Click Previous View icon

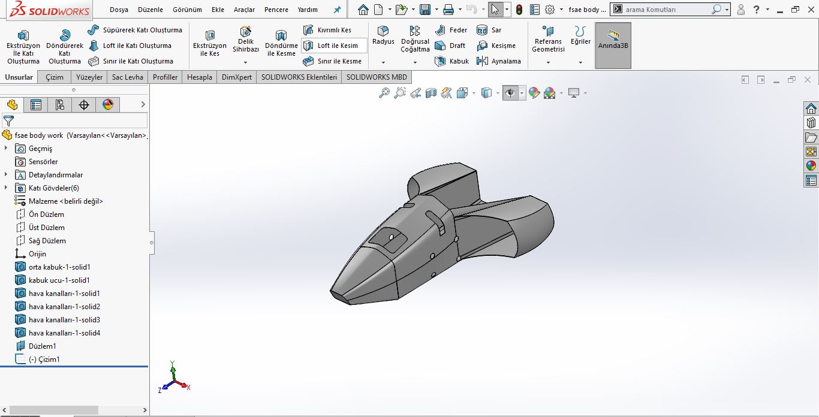pos(415,93)
